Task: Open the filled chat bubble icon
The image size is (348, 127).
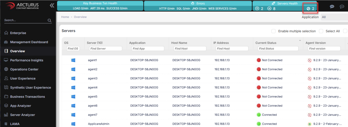Action: tap(332, 7)
